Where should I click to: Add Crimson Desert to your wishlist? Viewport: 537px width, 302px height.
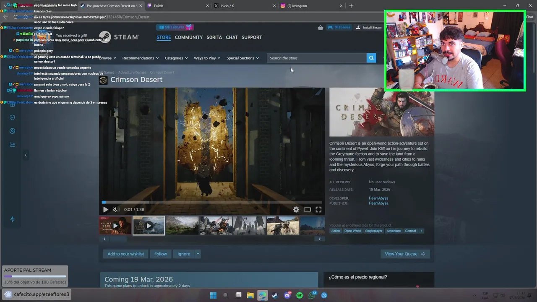point(125,254)
